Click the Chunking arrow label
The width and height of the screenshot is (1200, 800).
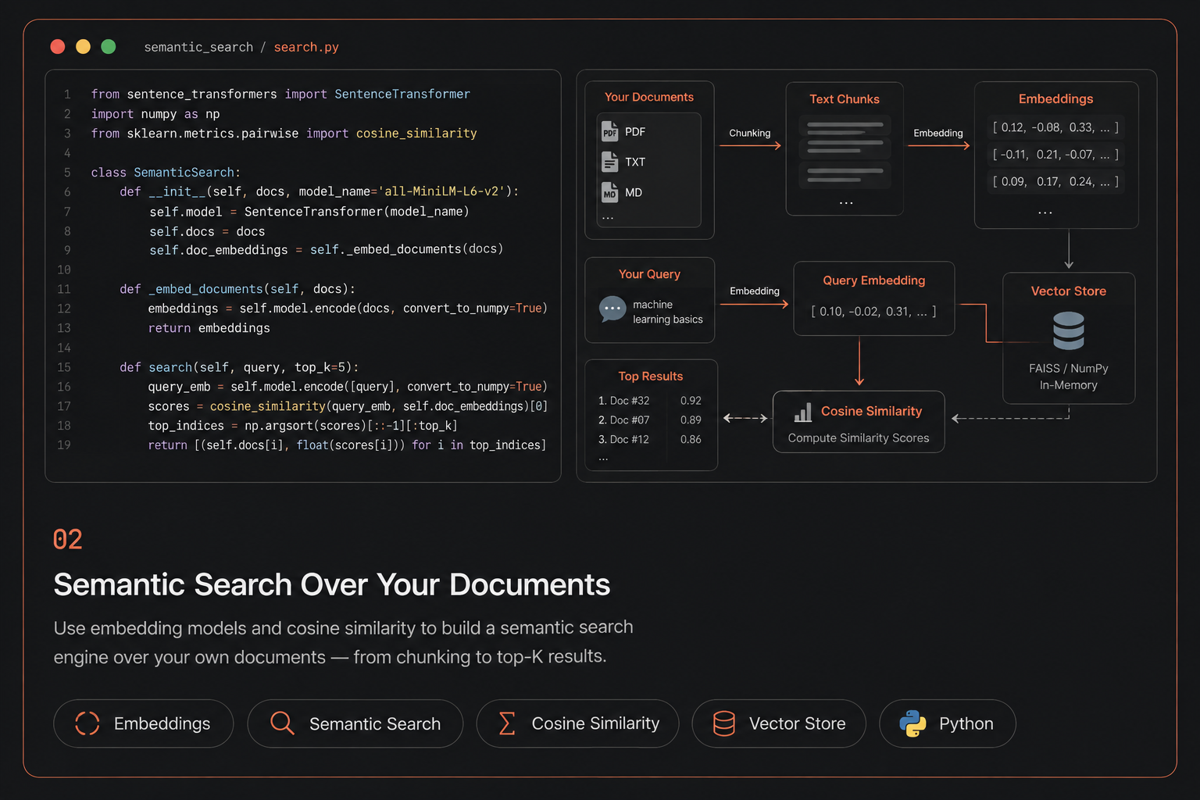pyautogui.click(x=750, y=134)
